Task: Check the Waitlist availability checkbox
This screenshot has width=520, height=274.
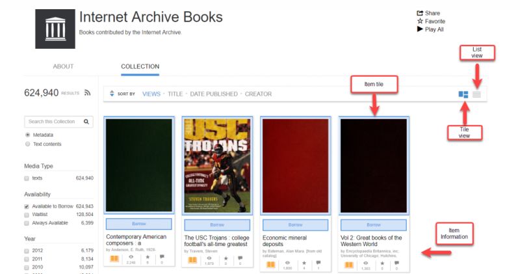Action: (x=27, y=215)
